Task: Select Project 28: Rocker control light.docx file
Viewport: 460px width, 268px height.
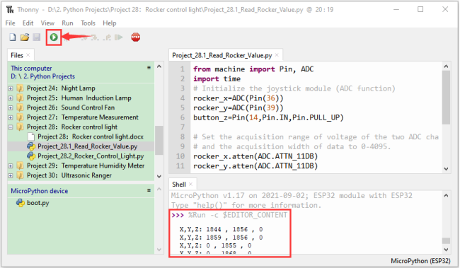Action: pos(91,136)
